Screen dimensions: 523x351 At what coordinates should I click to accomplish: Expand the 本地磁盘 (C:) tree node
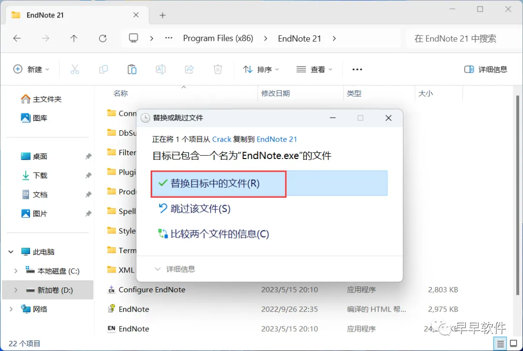pos(15,271)
